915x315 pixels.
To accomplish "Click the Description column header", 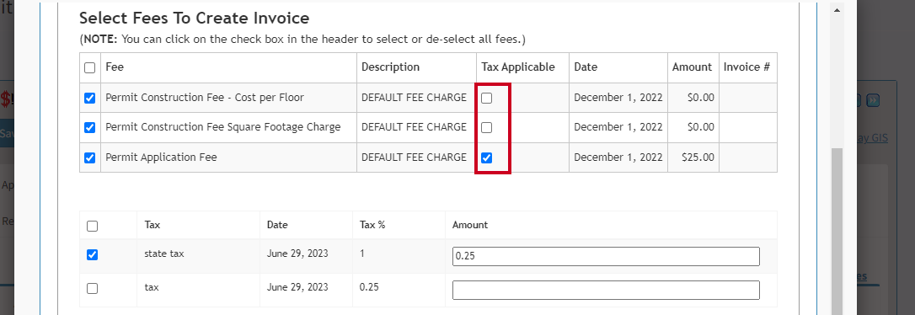I will coord(390,67).
